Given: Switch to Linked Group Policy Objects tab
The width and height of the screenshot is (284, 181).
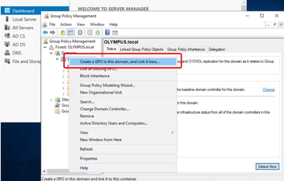Looking at the screenshot, I should [142, 49].
